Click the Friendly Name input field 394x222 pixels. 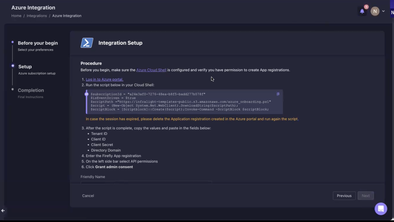click(x=146, y=182)
